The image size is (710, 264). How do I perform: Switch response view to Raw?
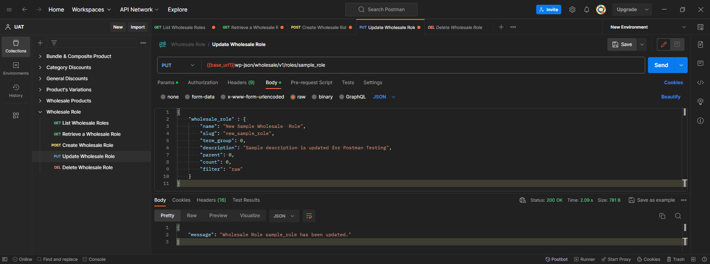click(192, 216)
